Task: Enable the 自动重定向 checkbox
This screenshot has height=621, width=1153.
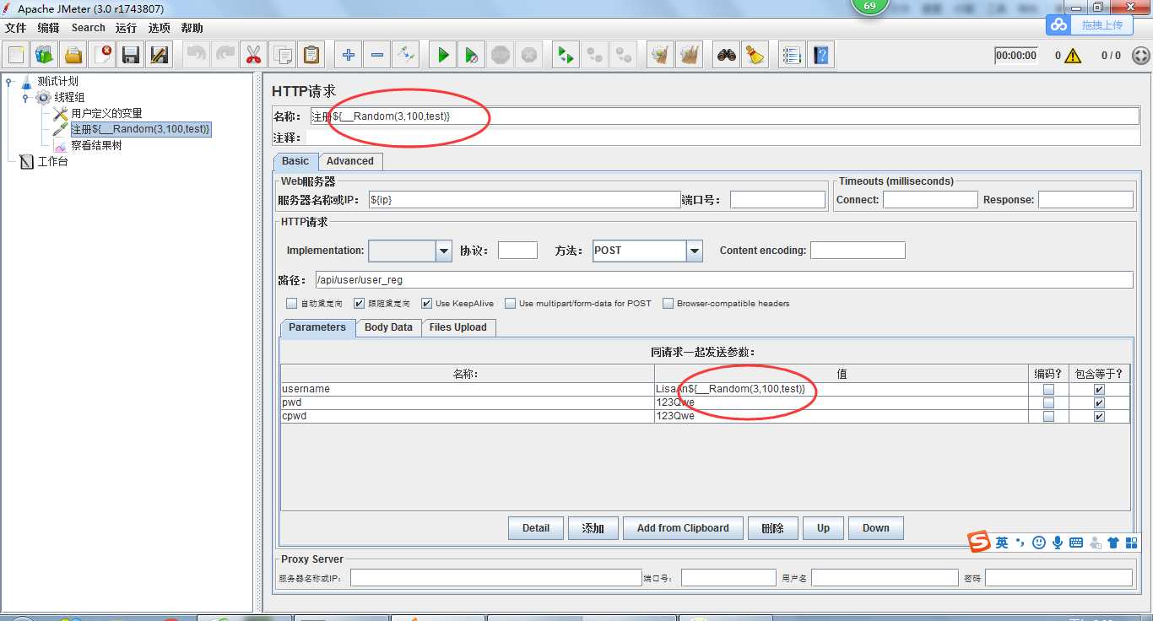Action: coord(292,303)
